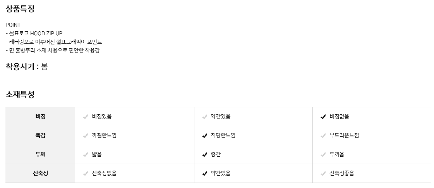Screen dimensions: 434x188
Task: Click the checkmark beside 비침있음
Action: [x=86, y=117]
